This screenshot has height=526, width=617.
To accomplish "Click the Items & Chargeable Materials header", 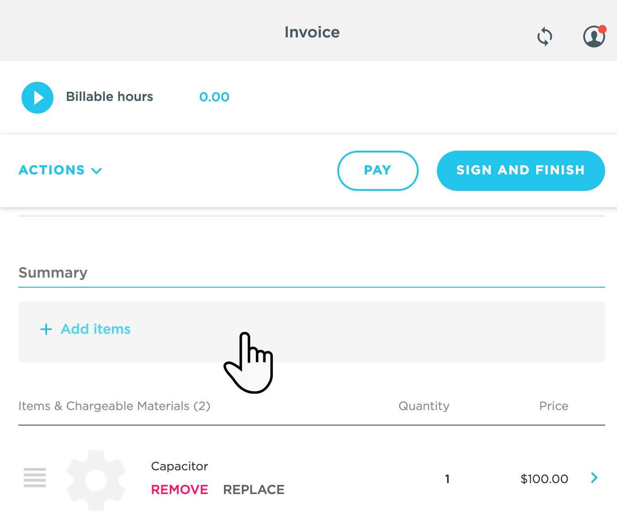I will tap(114, 406).
